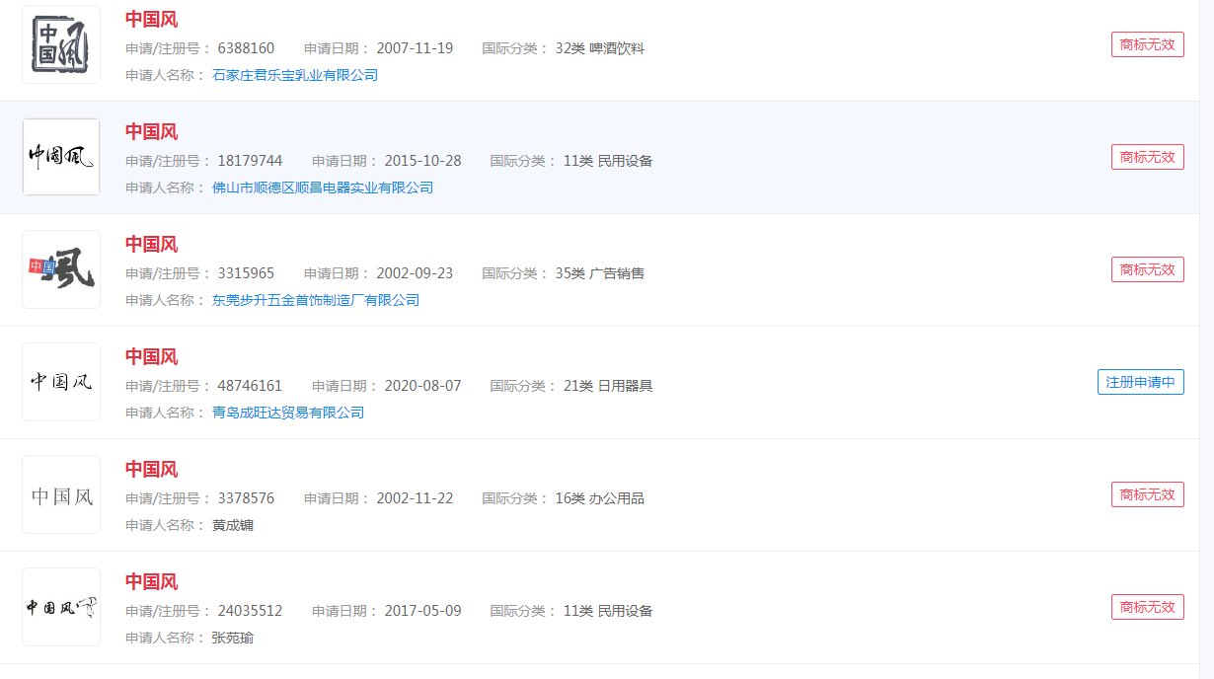
Task: Click 商标无效 status tag for registration 3315965
Action: click(1148, 269)
